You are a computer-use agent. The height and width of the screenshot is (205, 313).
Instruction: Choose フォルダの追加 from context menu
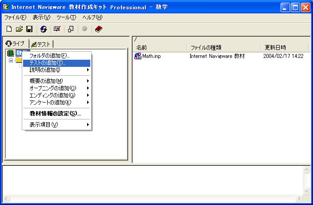pos(57,56)
